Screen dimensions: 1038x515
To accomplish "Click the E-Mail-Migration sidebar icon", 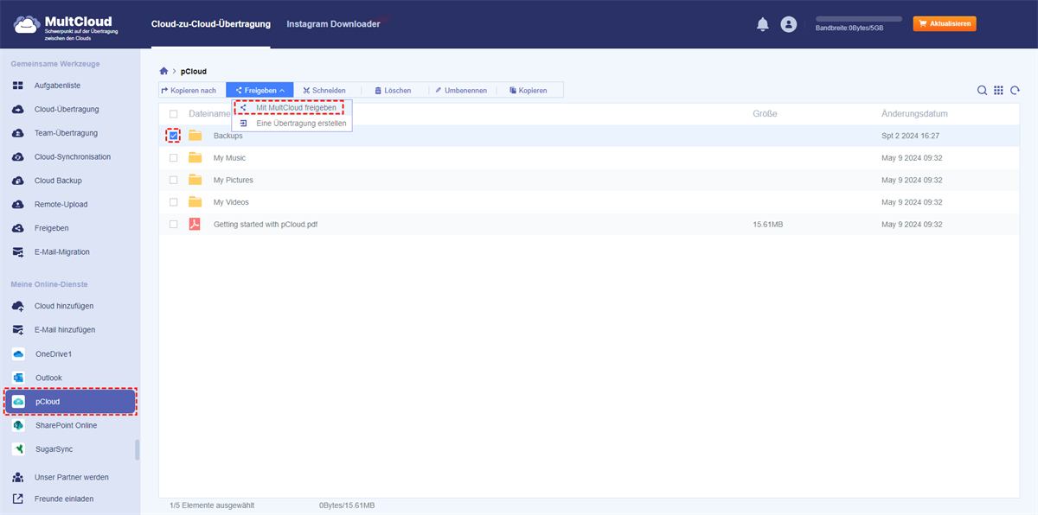I will [18, 252].
